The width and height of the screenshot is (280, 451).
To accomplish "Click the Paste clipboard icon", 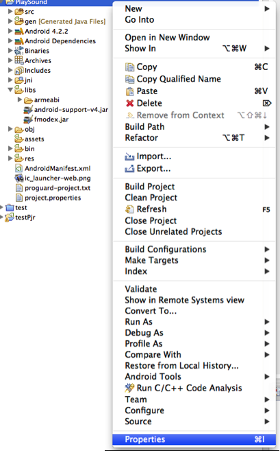I will click(x=129, y=91).
